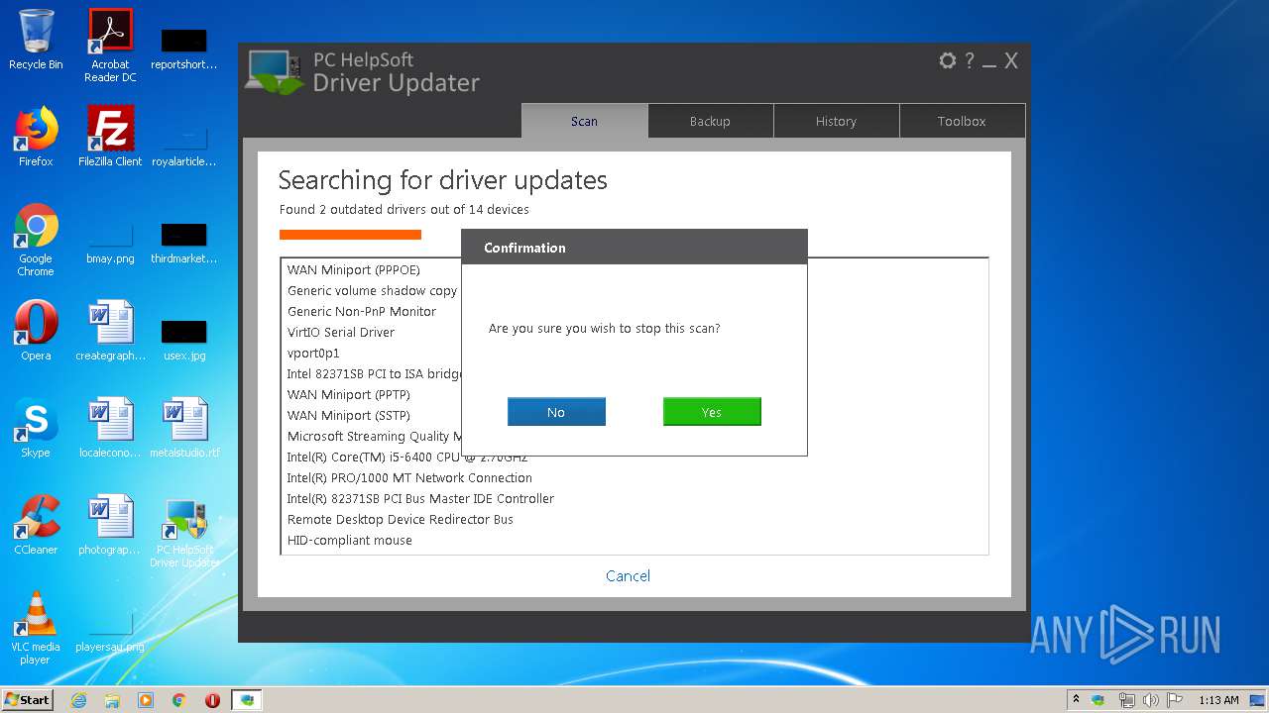Select Driver Updater taskbar button
1269x713 pixels.
[x=247, y=700]
